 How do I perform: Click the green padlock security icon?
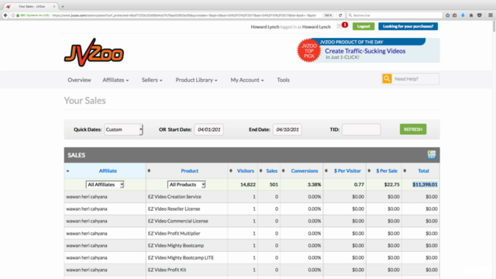click(18, 15)
